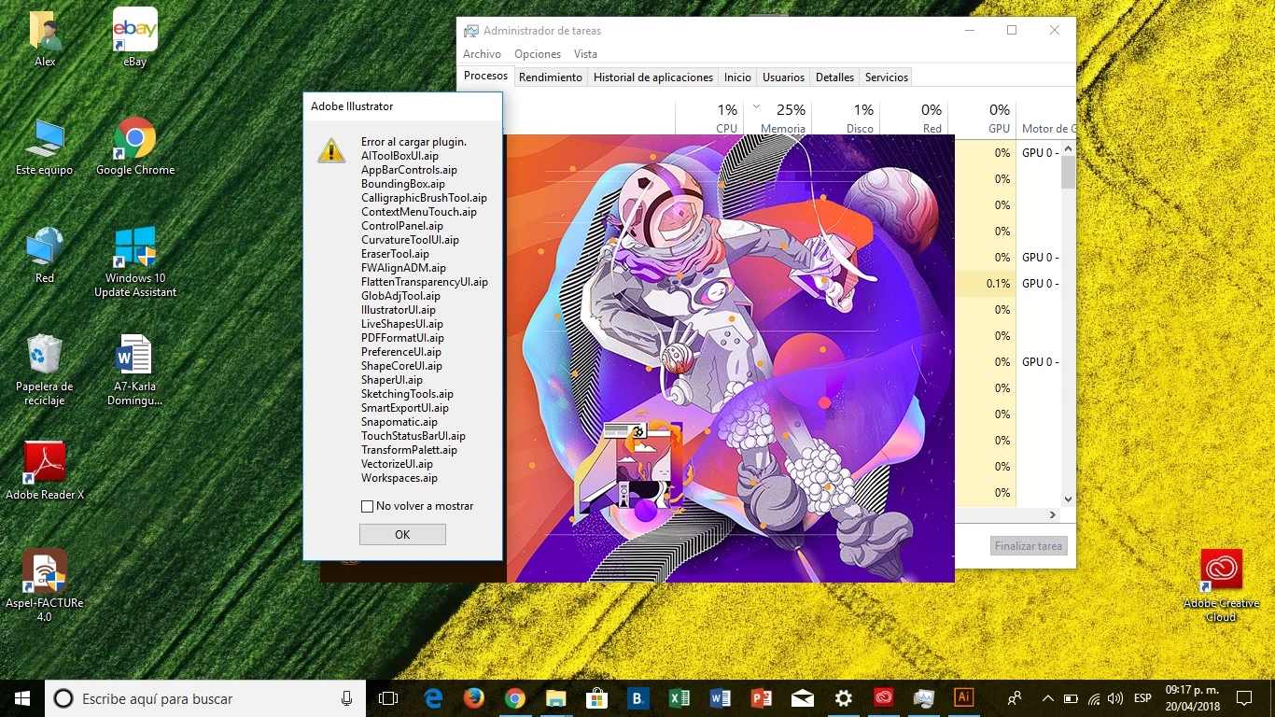
Task: Select the A7-Karla Word document icon
Action: [135, 370]
